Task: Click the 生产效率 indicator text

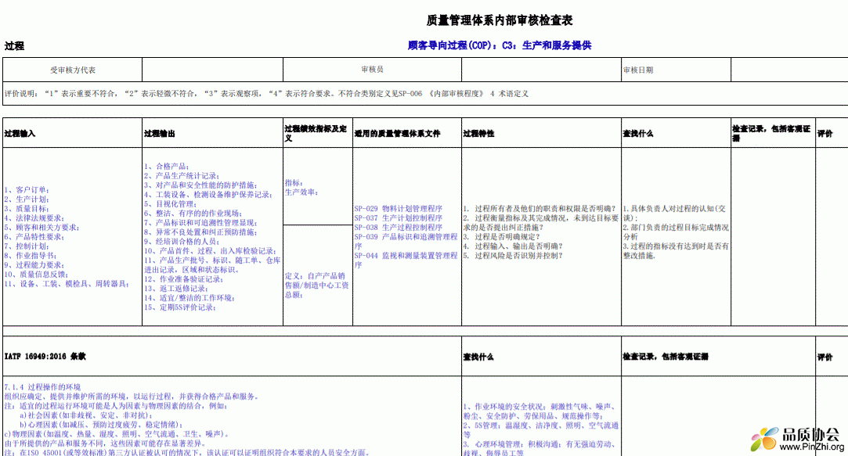Action: tap(301, 192)
